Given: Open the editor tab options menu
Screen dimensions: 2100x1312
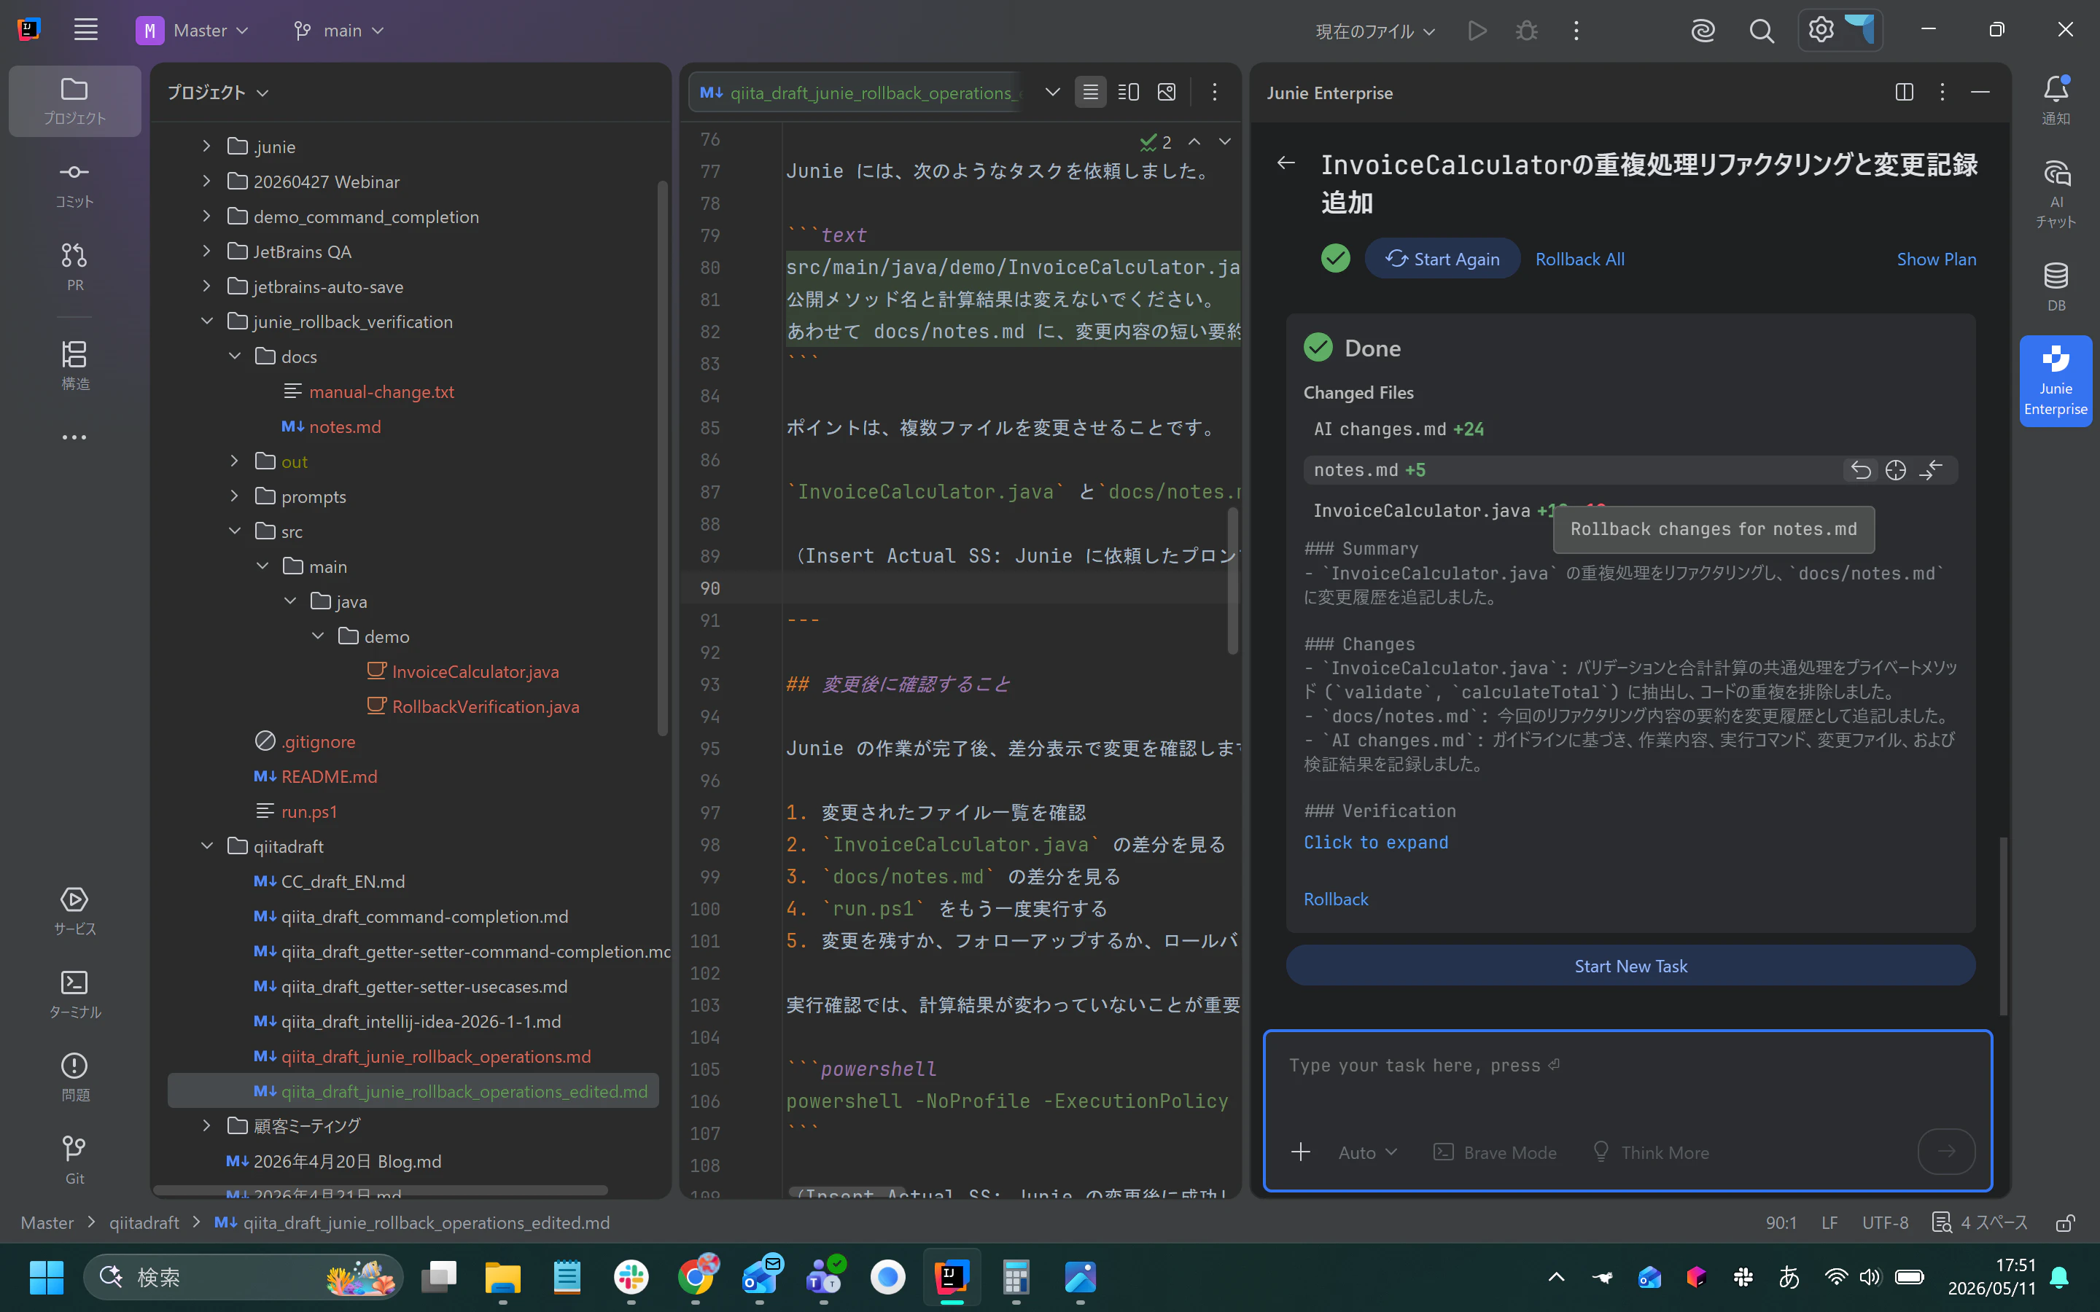Looking at the screenshot, I should (1214, 92).
